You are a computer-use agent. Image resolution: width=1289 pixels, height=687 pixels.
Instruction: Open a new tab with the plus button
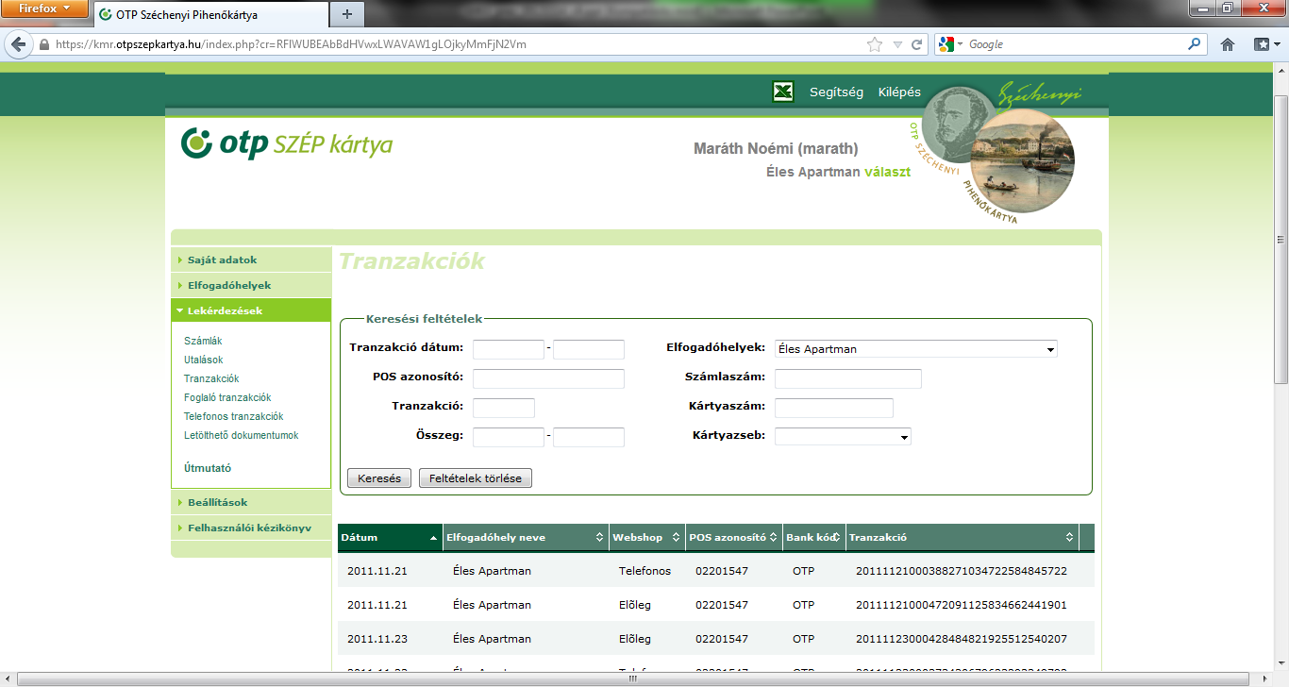tap(347, 14)
